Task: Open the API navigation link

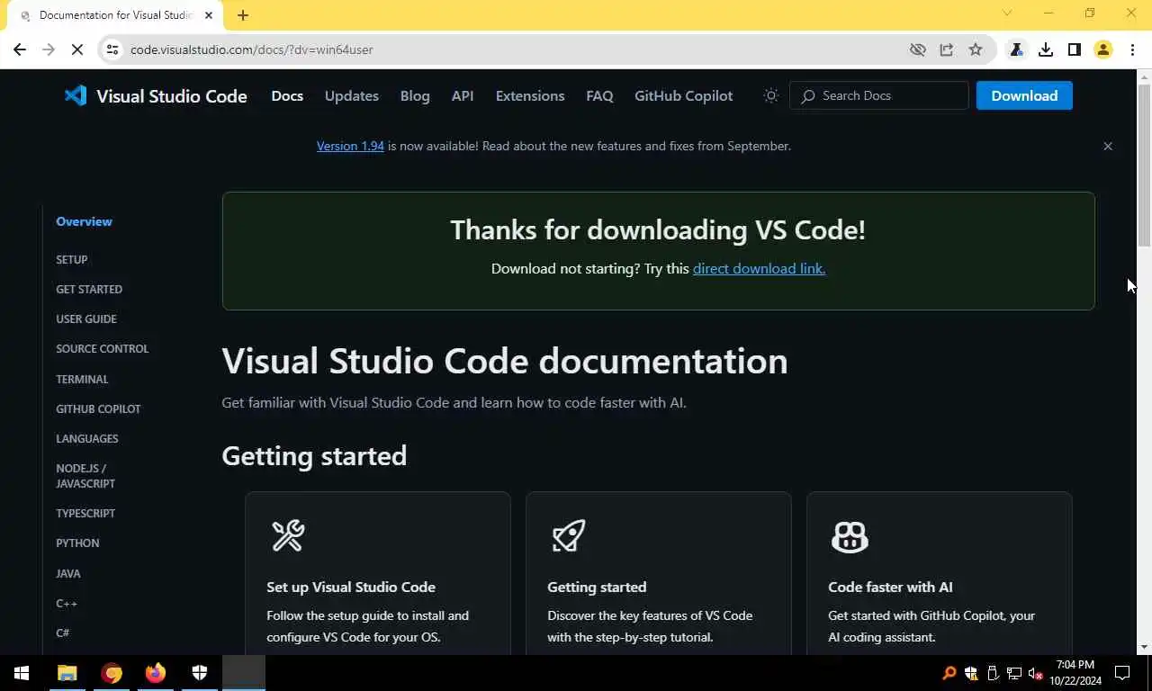Action: point(463,95)
